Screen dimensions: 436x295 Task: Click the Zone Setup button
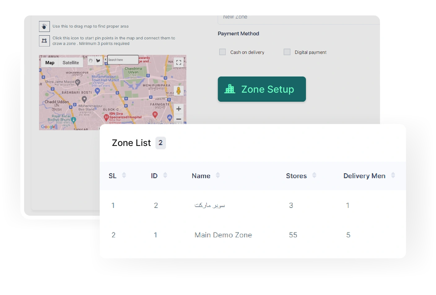click(x=262, y=89)
